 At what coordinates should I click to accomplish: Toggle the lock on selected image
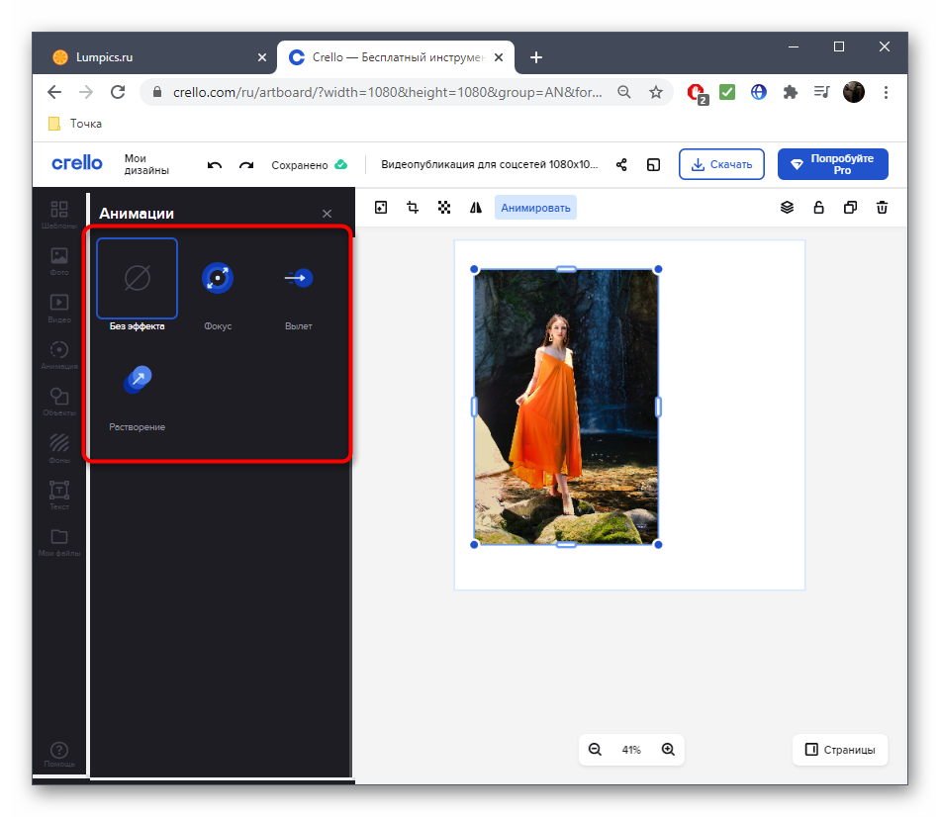[x=818, y=208]
